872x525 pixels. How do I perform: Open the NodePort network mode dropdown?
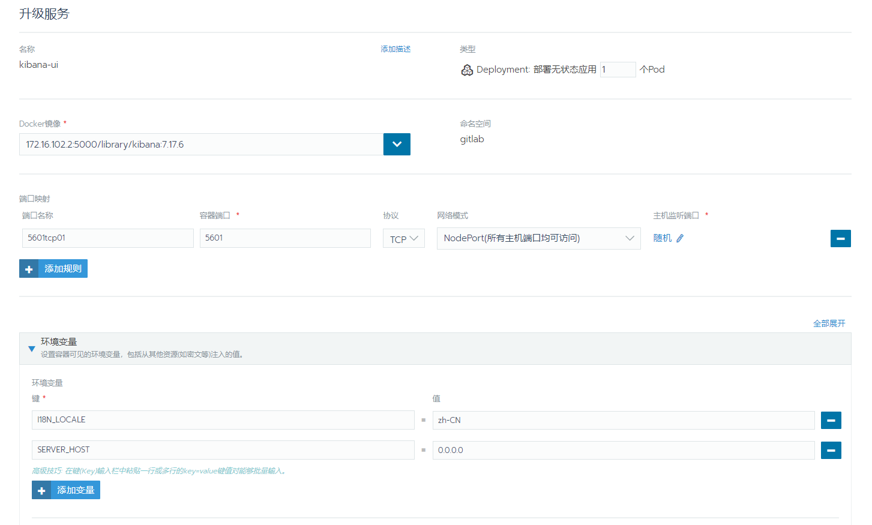coord(538,238)
